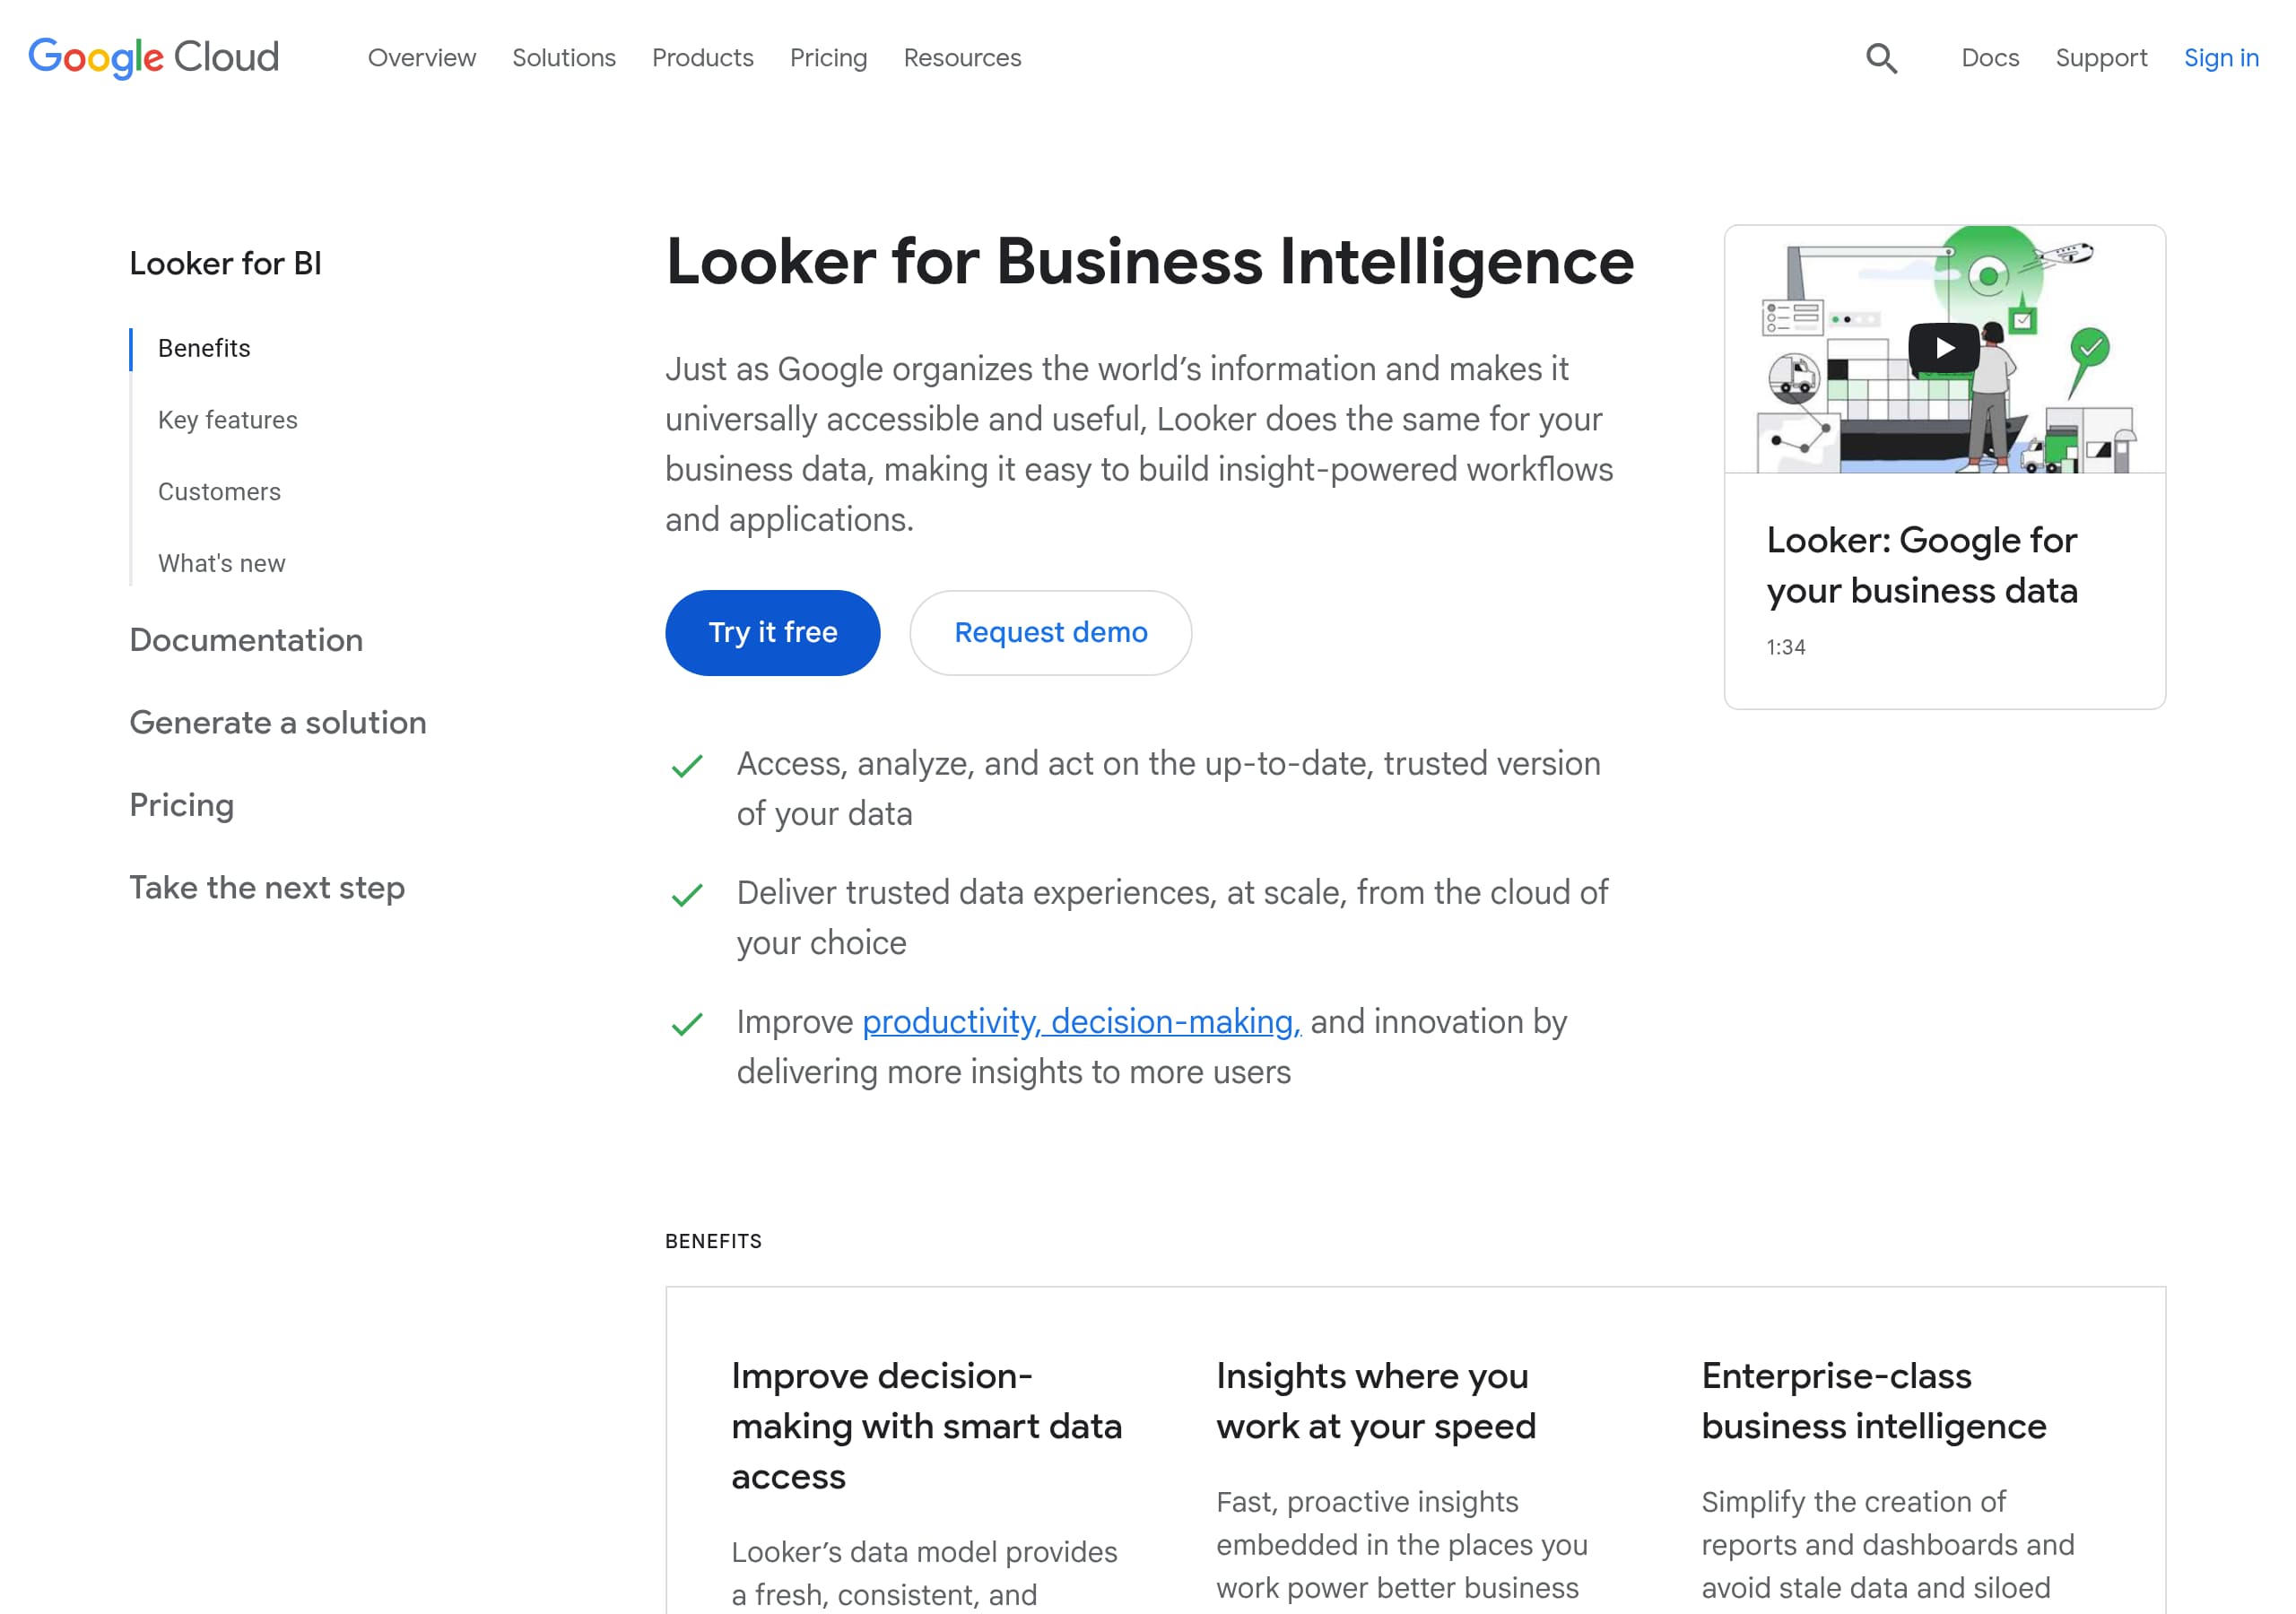Image resolution: width=2296 pixels, height=1614 pixels.
Task: Click the checkmark beside the first benefit
Action: (x=687, y=764)
